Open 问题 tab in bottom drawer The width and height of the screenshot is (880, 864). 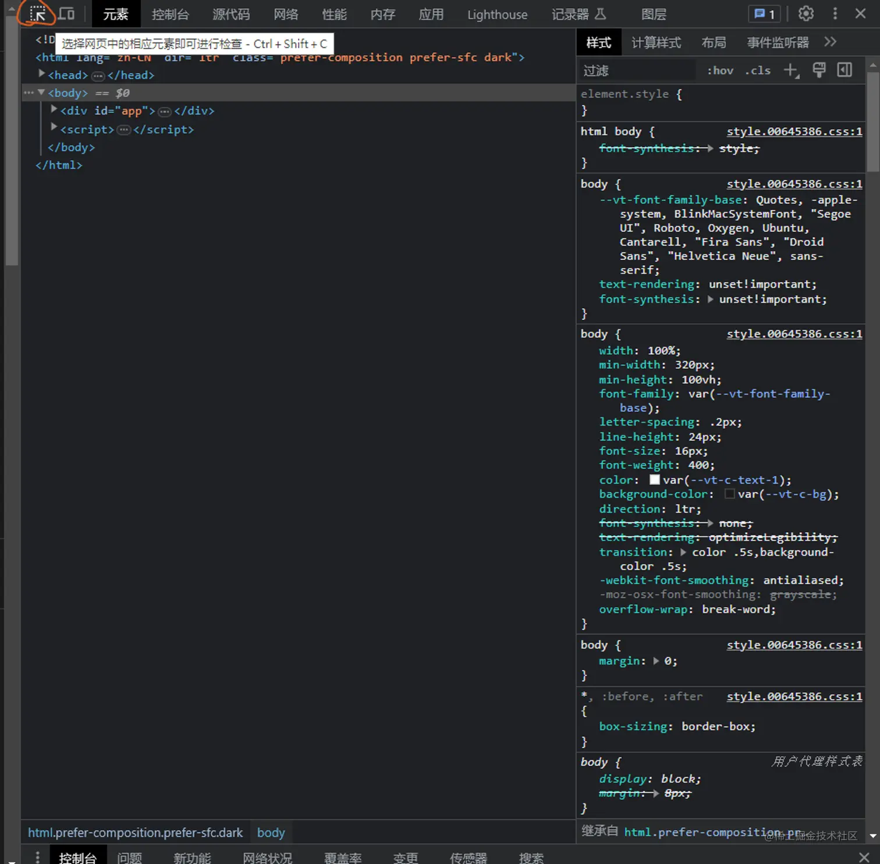click(x=129, y=858)
